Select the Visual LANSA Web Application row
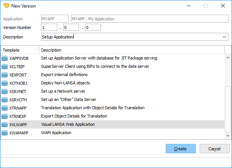This screenshot has width=232, height=168. click(x=113, y=125)
